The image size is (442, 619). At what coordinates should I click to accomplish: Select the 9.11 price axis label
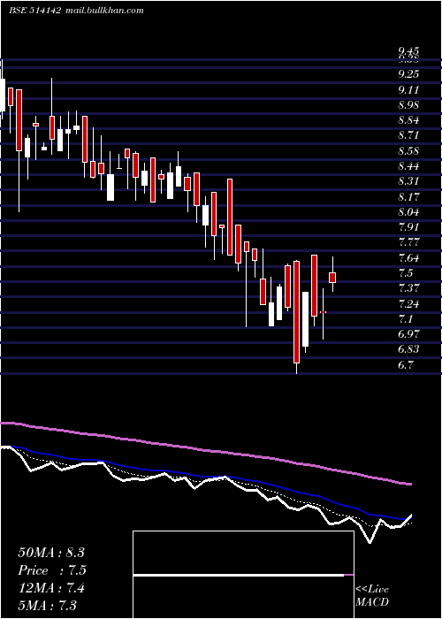(x=408, y=90)
